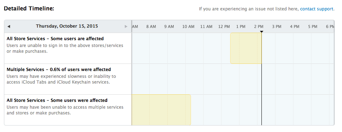Screen dimensions: 342x132
Task: Click the '3 PM' time label
Action: [277, 27]
